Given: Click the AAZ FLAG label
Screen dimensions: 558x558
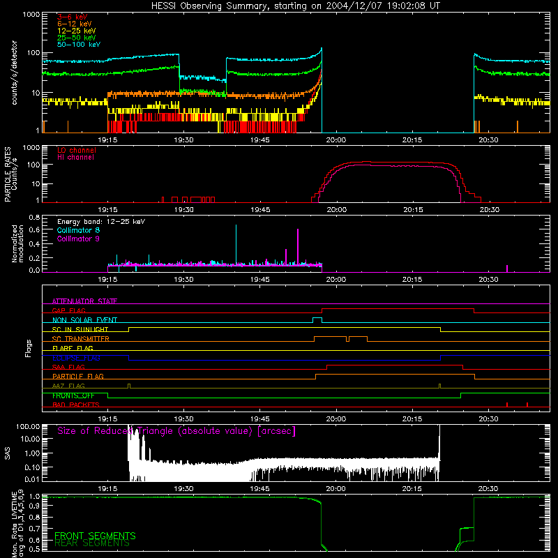Looking at the screenshot, I should [68, 386].
